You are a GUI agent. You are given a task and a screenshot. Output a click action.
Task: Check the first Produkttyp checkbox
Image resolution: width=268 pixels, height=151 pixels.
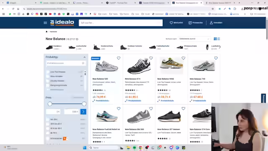48,72
